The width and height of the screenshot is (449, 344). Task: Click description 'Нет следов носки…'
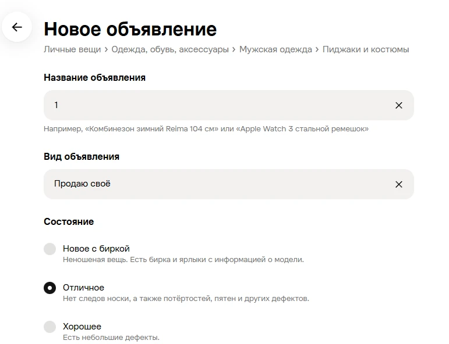pyautogui.click(x=186, y=299)
